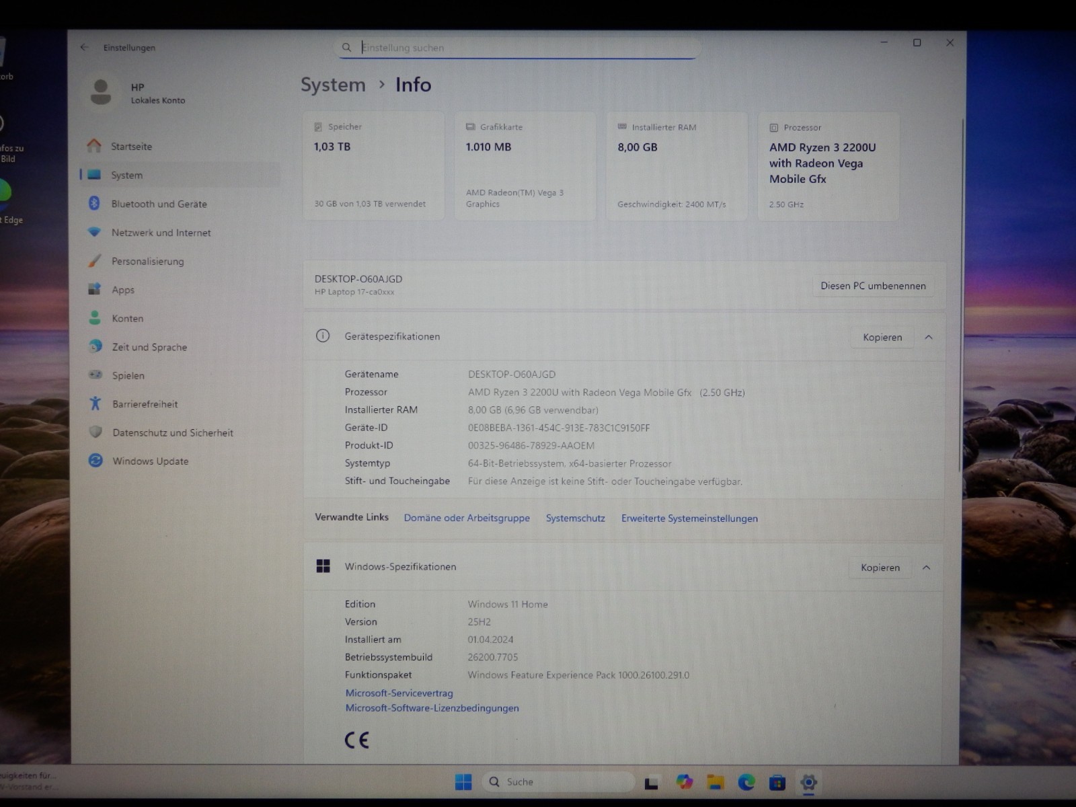
Task: Click the Produkt-ID value 00325-96486-78929-AAOEM
Action: (x=531, y=445)
